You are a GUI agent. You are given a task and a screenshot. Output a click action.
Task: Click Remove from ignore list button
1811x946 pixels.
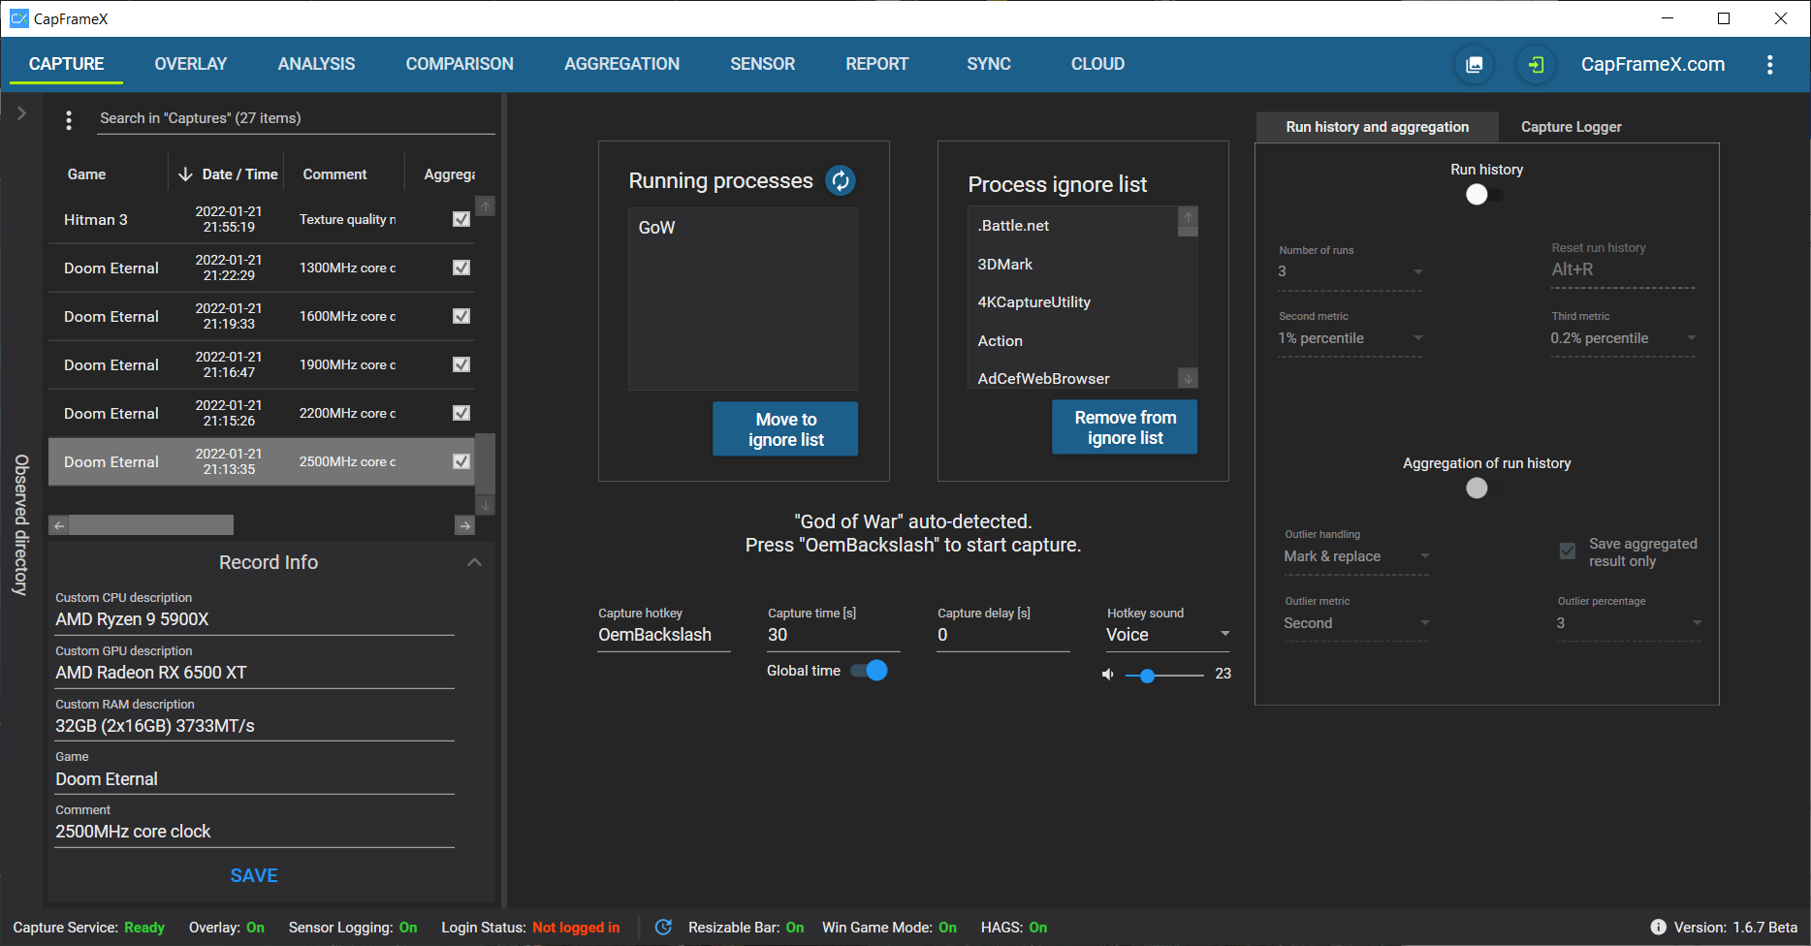pyautogui.click(x=1126, y=427)
